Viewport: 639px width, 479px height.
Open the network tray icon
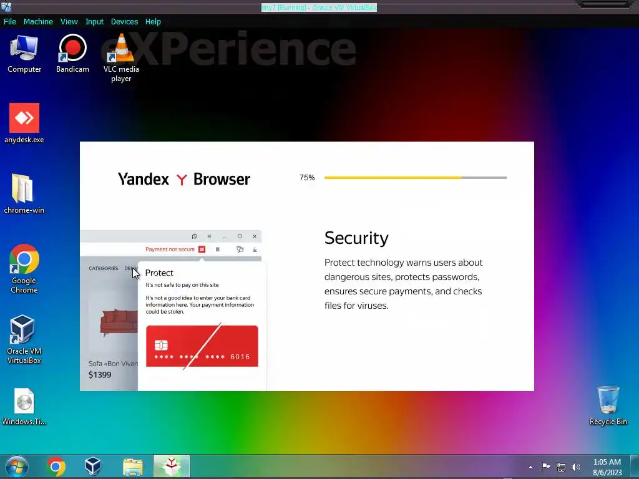[561, 467]
